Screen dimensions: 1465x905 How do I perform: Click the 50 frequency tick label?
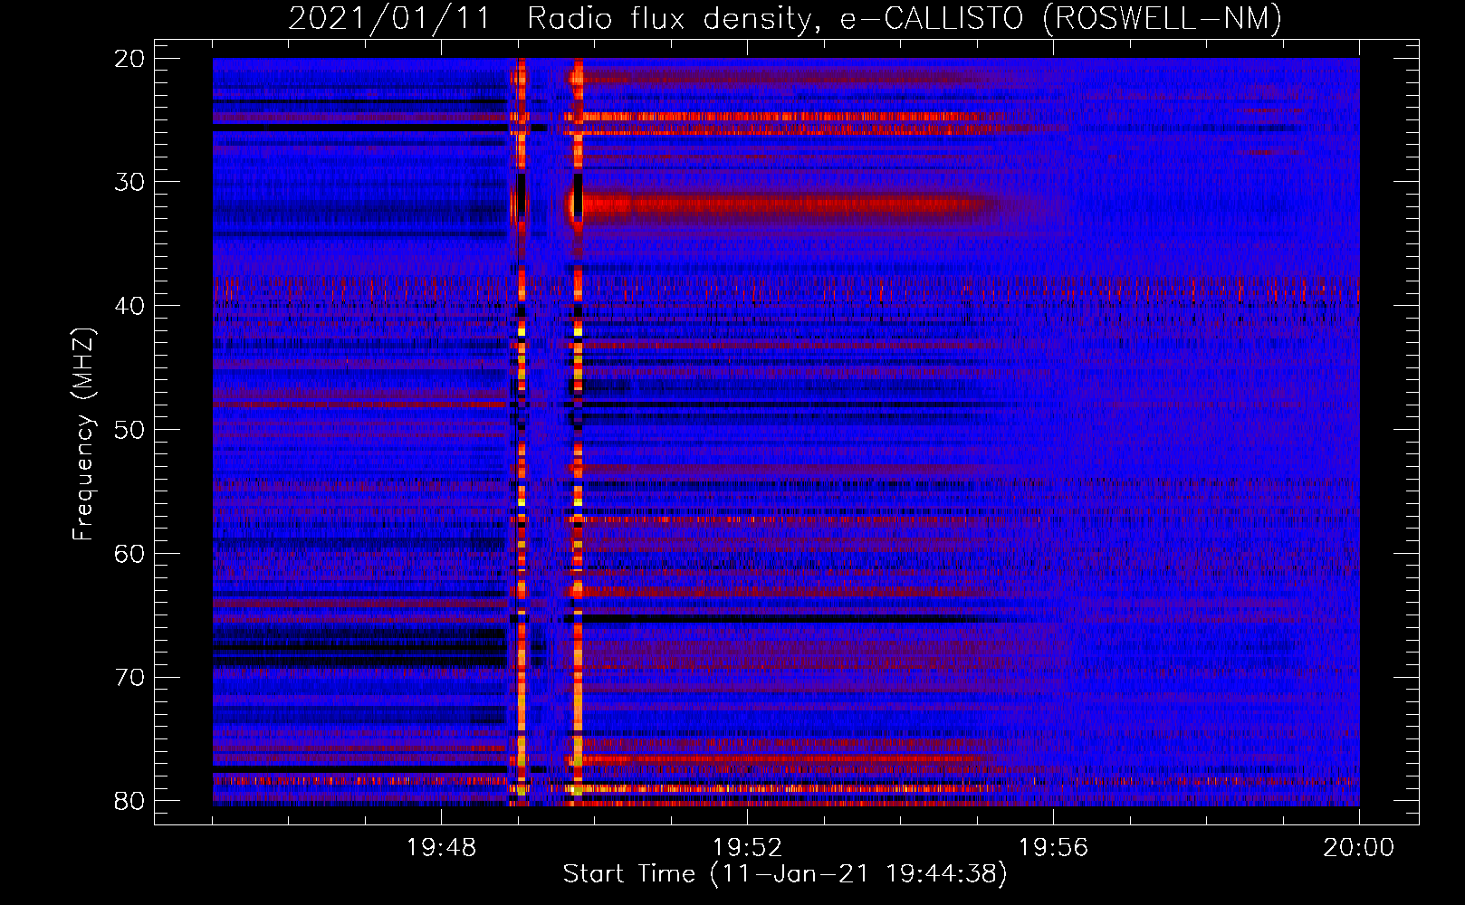pyautogui.click(x=129, y=430)
